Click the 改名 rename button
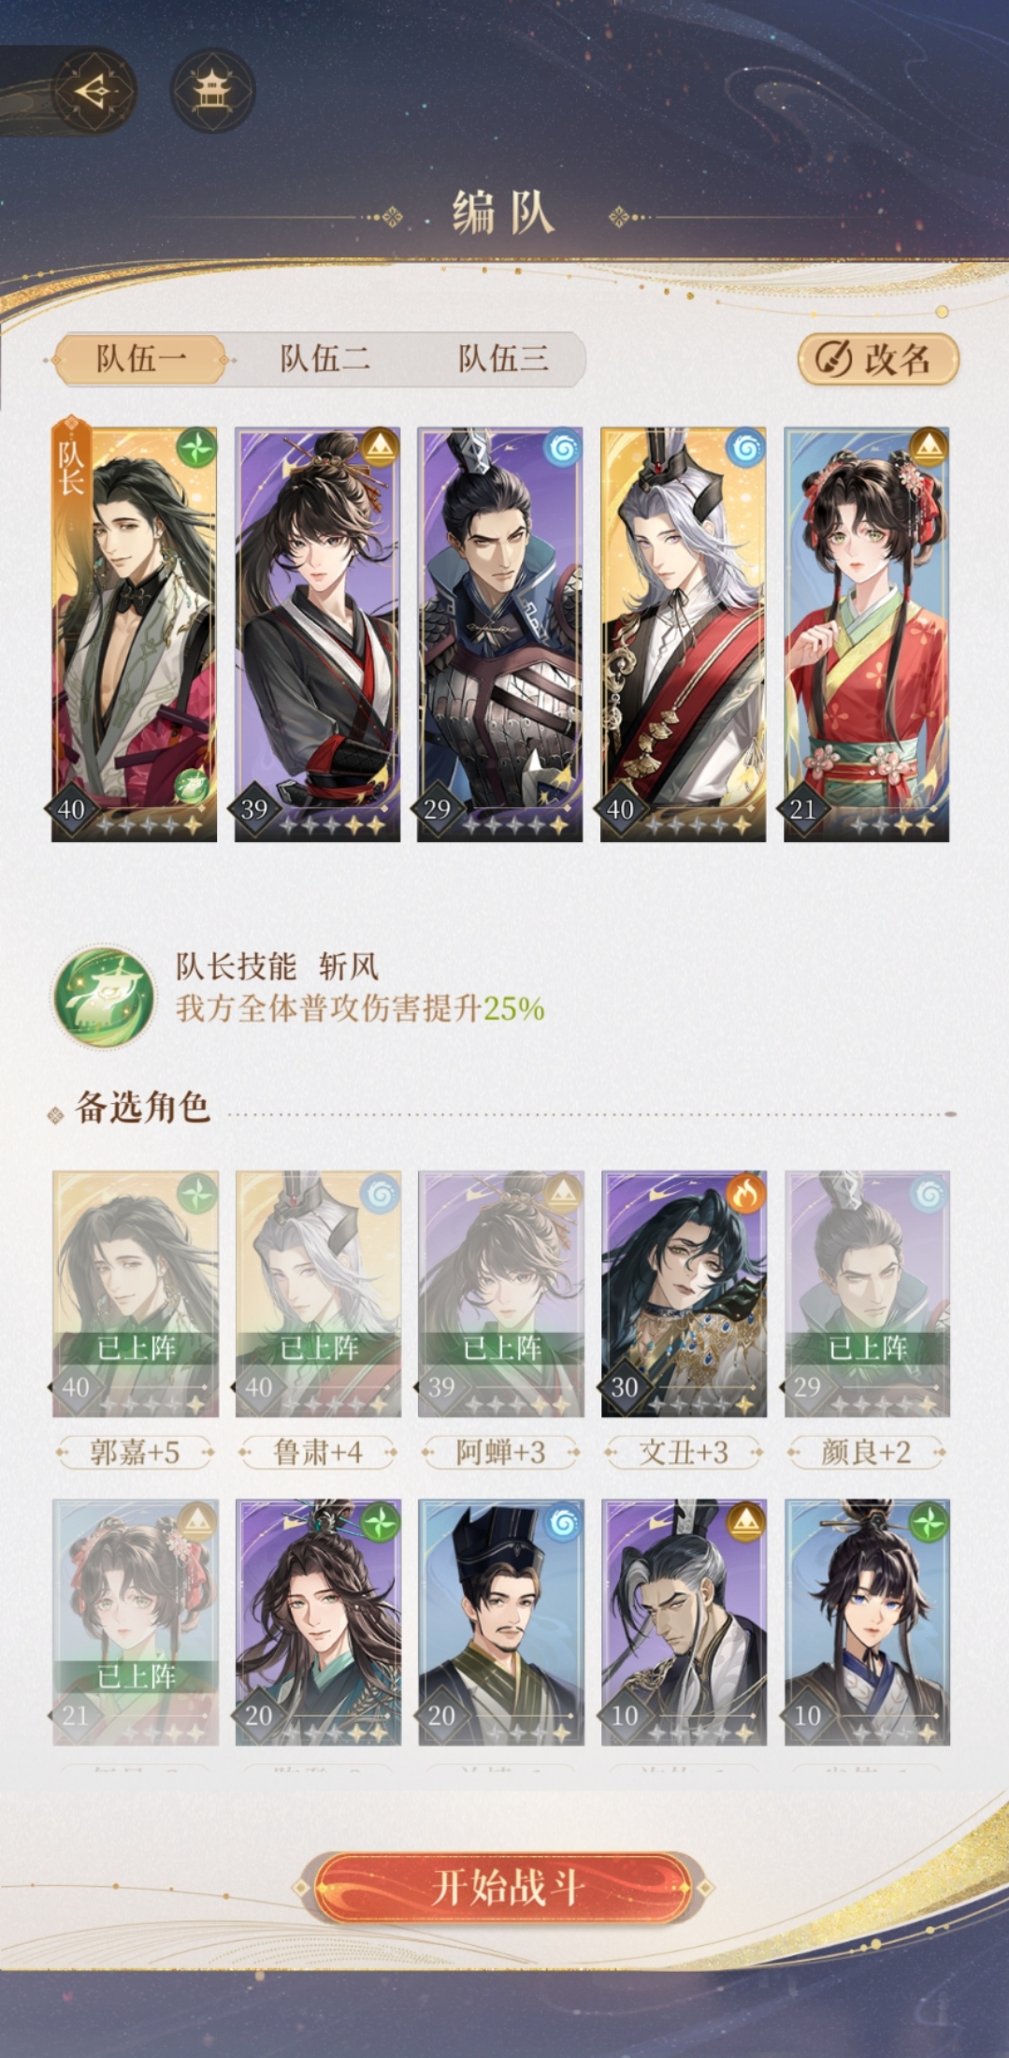This screenshot has width=1009, height=2058. pos(878,358)
